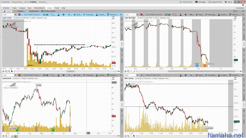Switch to Scan tab
Screen dimensions: 246x138
(29, 8)
